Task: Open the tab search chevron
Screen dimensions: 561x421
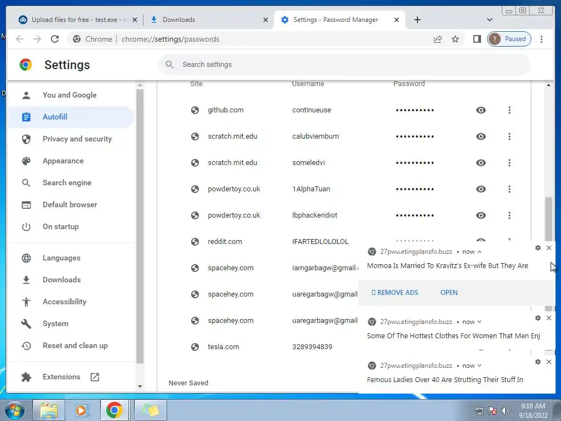Action: [490, 20]
